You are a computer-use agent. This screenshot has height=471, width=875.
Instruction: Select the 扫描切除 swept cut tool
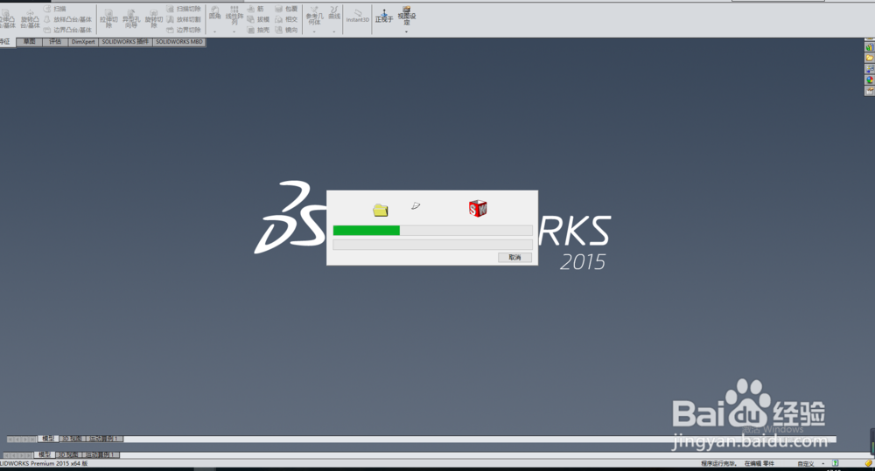(x=184, y=9)
